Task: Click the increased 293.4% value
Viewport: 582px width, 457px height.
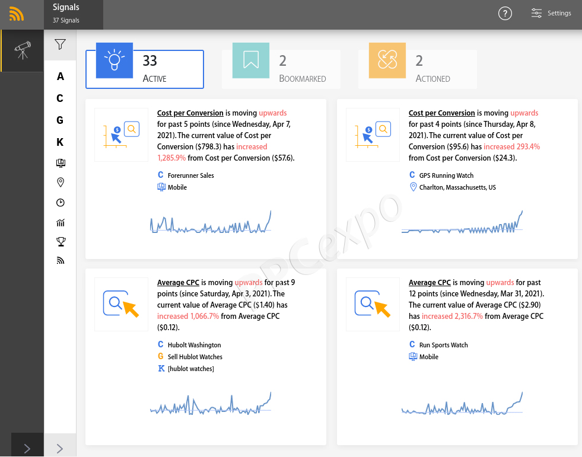Action: [511, 146]
